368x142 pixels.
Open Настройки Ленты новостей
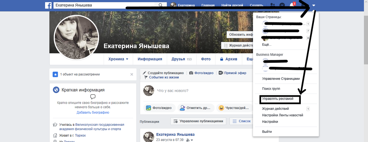click(x=283, y=115)
